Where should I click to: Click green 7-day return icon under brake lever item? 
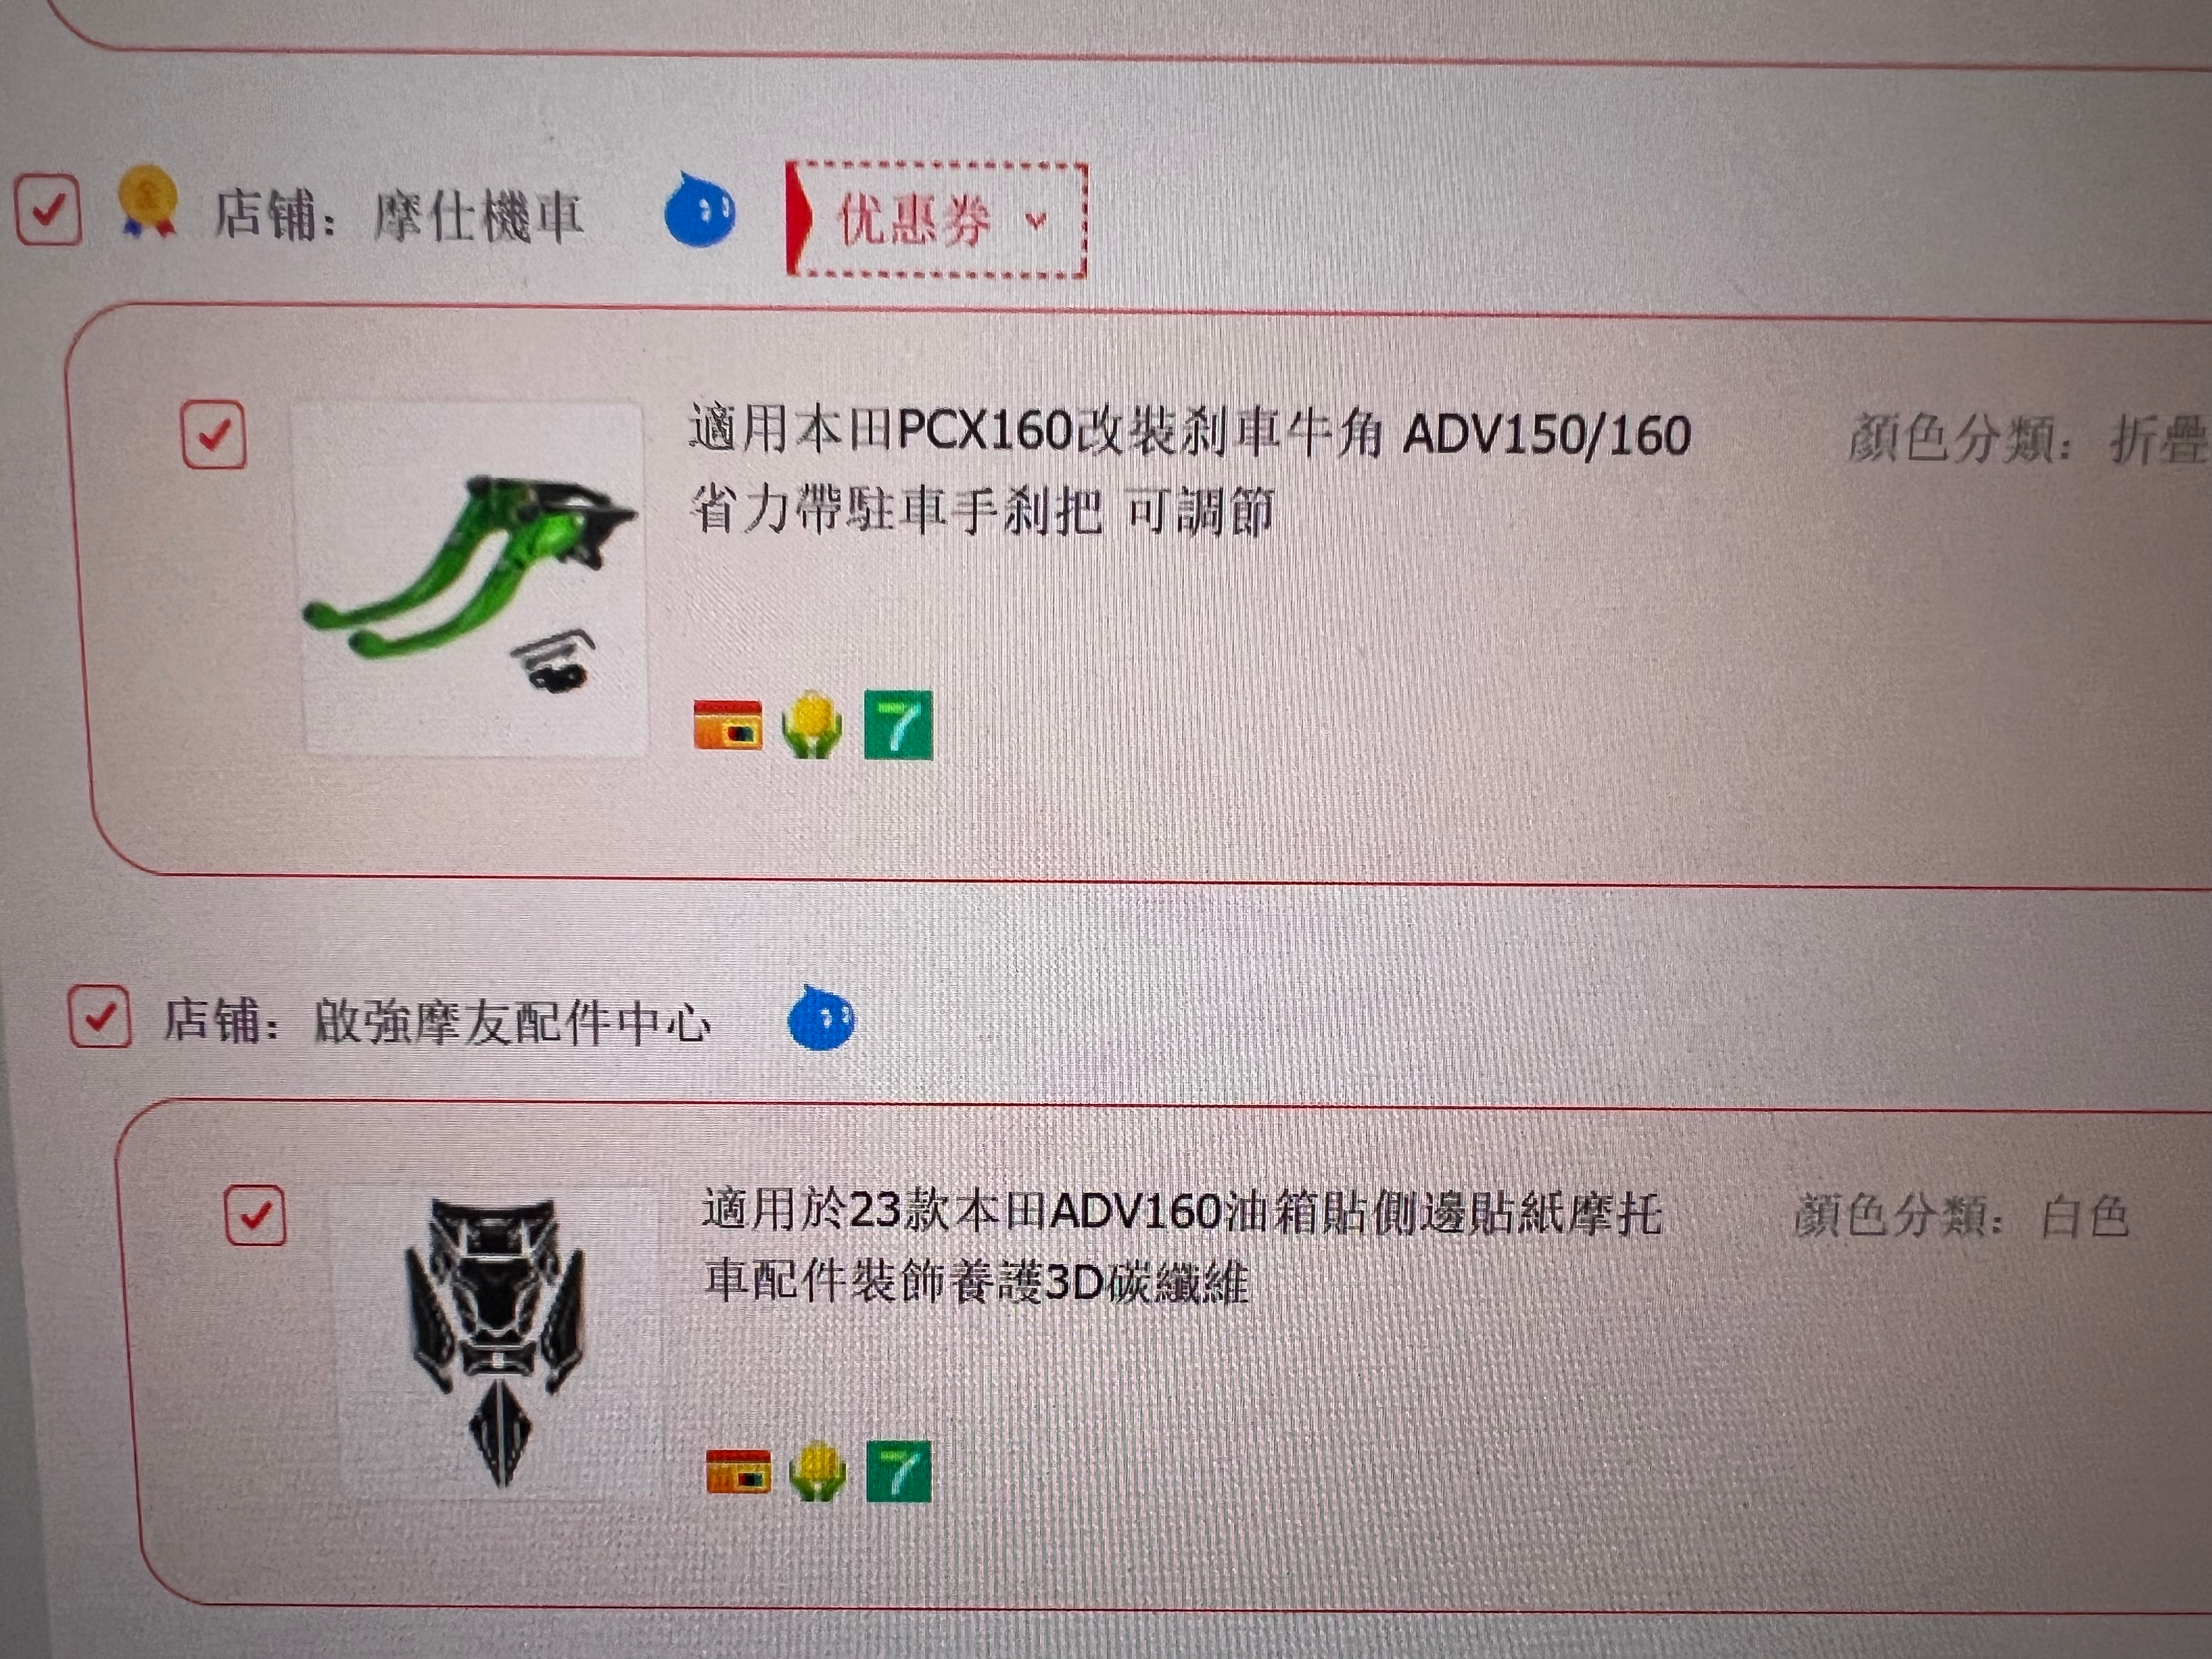pyautogui.click(x=897, y=725)
